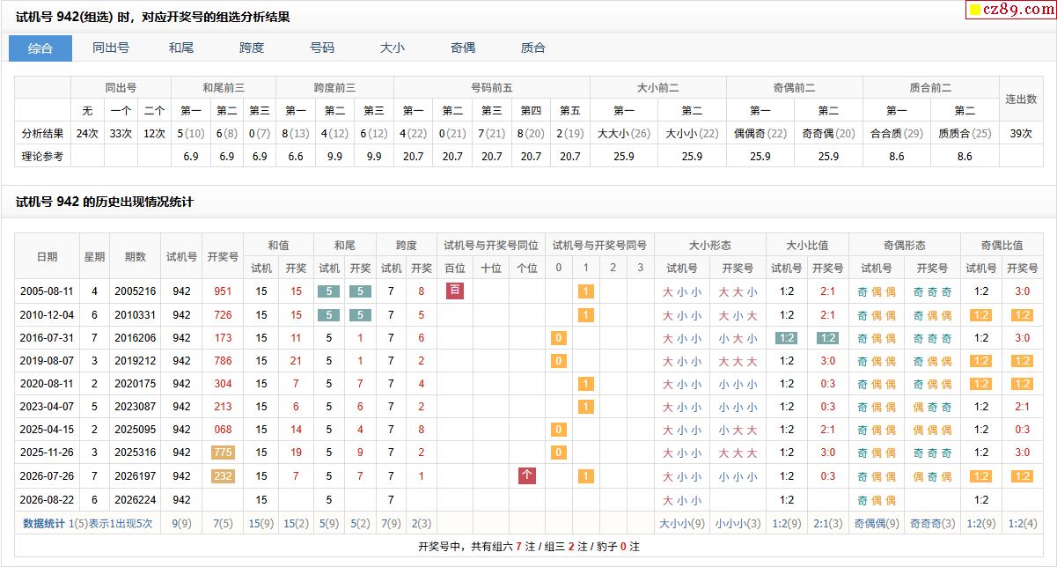Screen dimensions: 1057x567
Task: Click orange 同号 badge 1 in row 2005216
Action: click(x=585, y=291)
